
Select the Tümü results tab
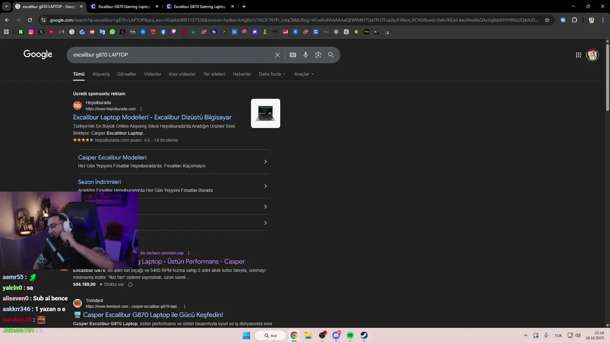(79, 74)
